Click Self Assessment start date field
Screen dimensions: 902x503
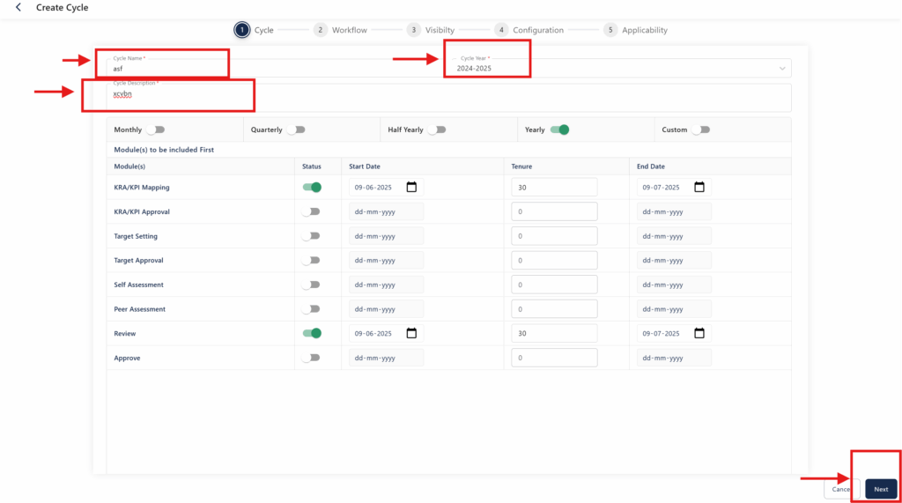[386, 285]
